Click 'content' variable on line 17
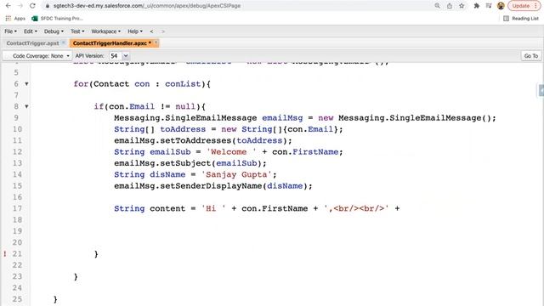Viewport: 544px width, 306px height. coord(167,208)
